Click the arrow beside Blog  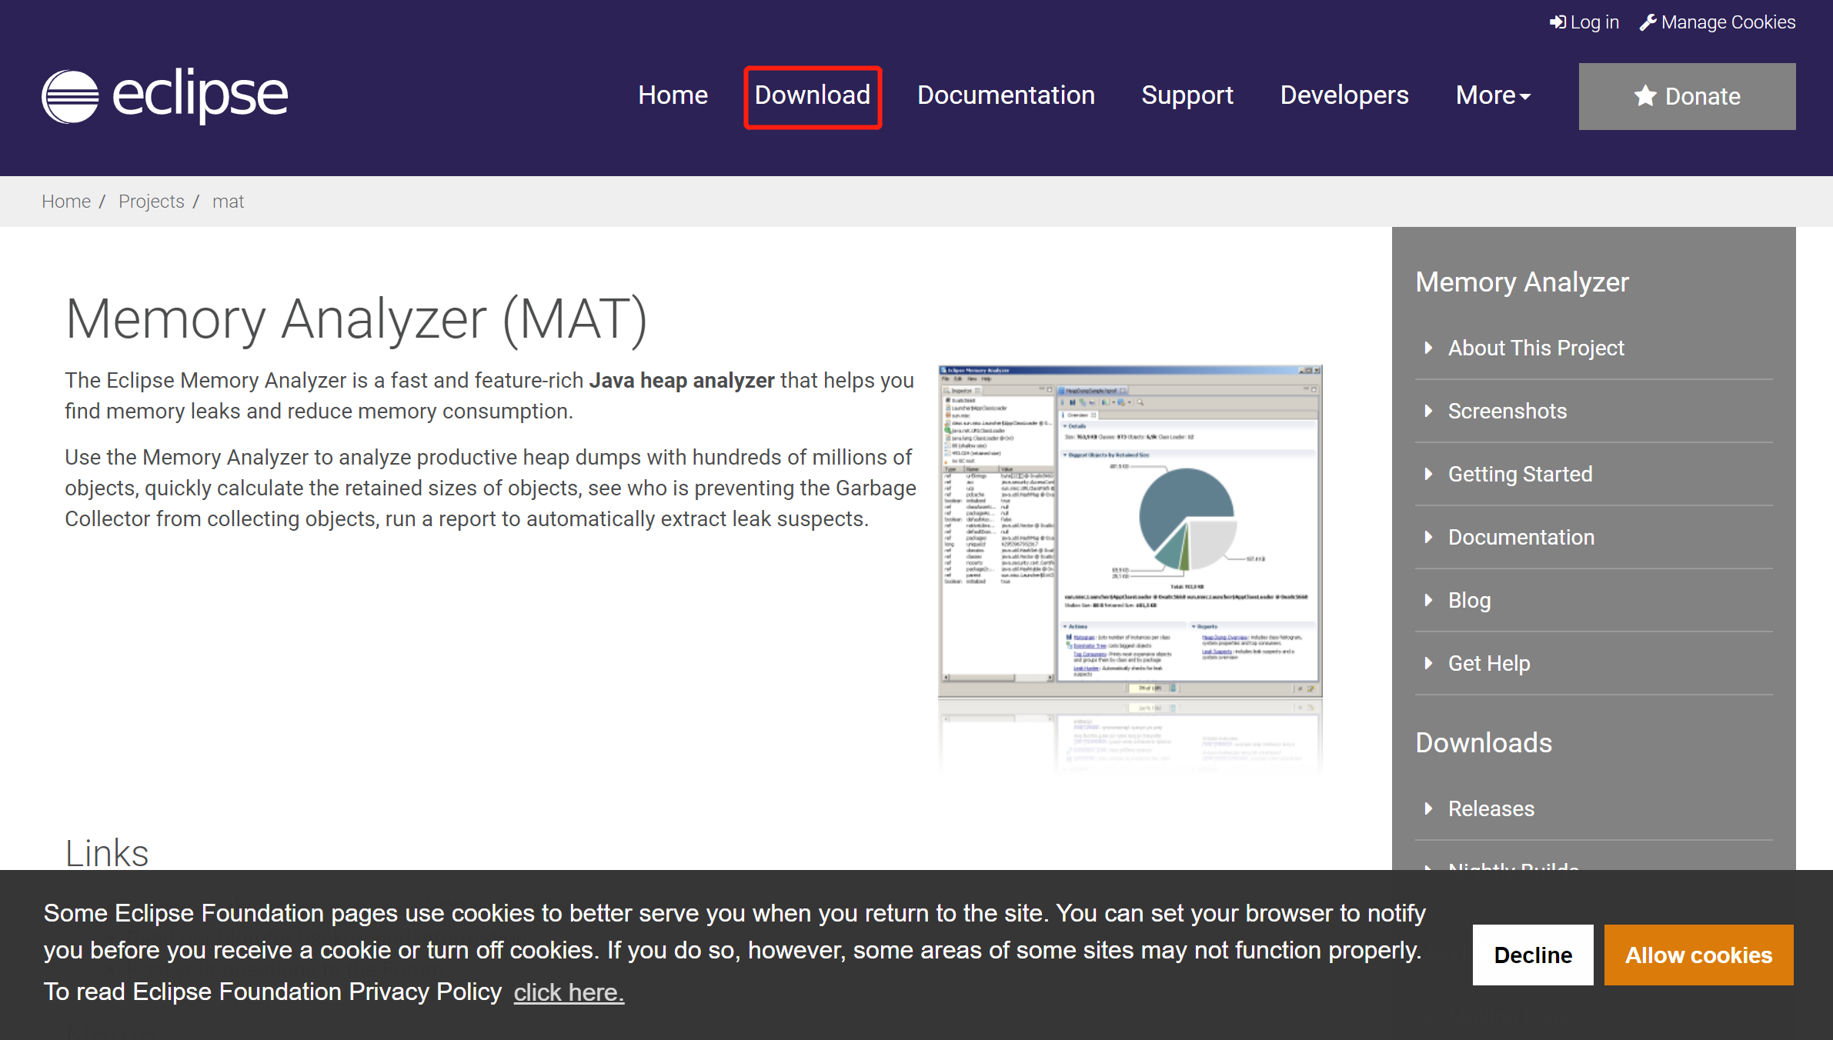point(1428,600)
